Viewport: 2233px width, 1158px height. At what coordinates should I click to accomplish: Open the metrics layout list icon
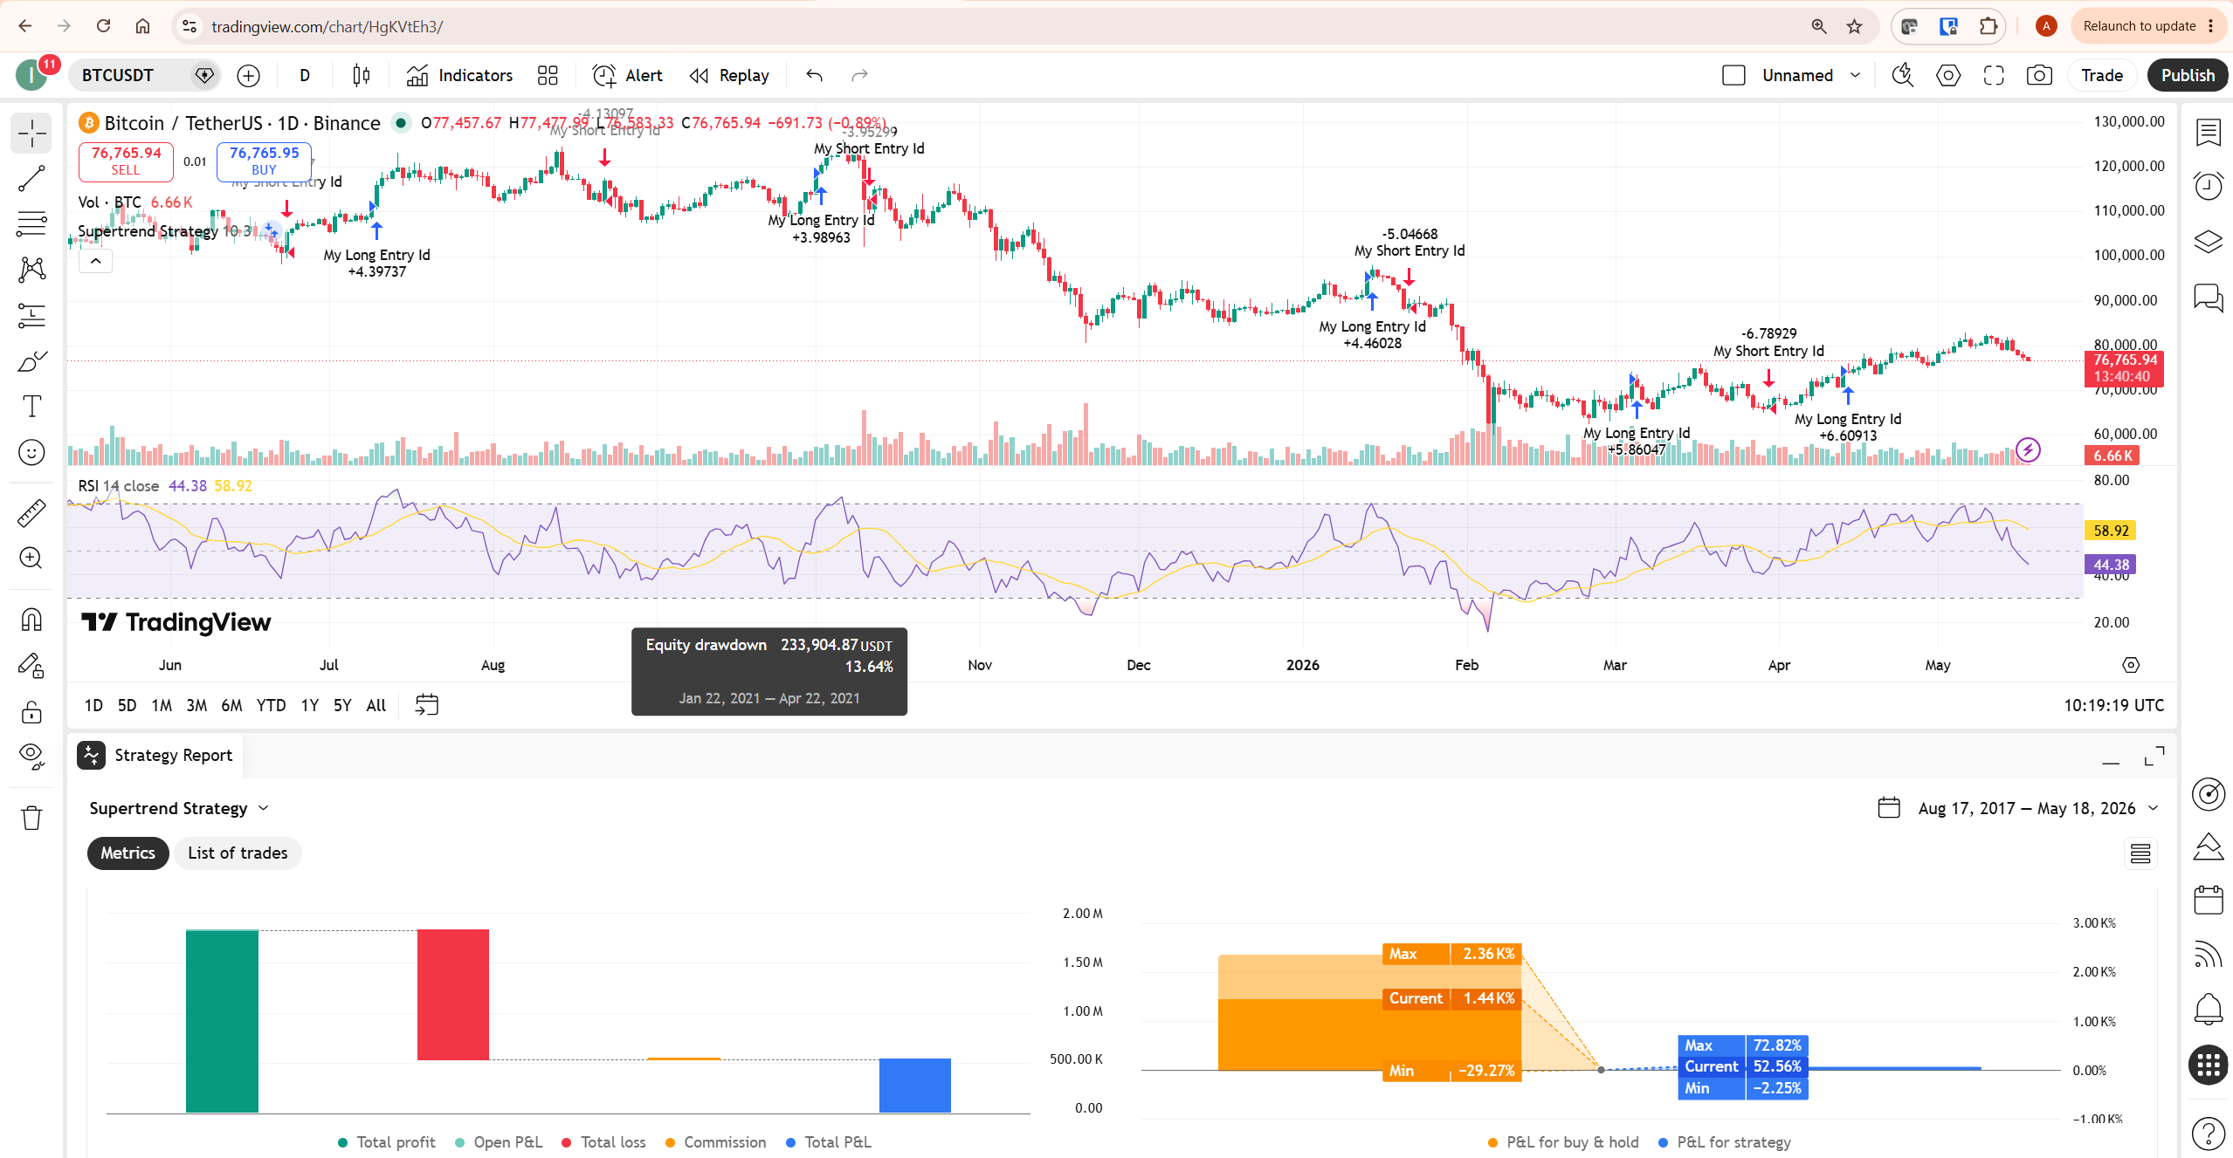[2140, 853]
